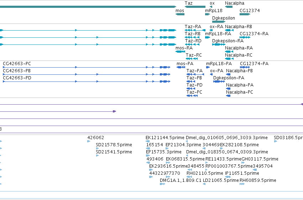Open the SD21541.5prime EST label
This screenshot has width=303, height=200.
(114, 152)
